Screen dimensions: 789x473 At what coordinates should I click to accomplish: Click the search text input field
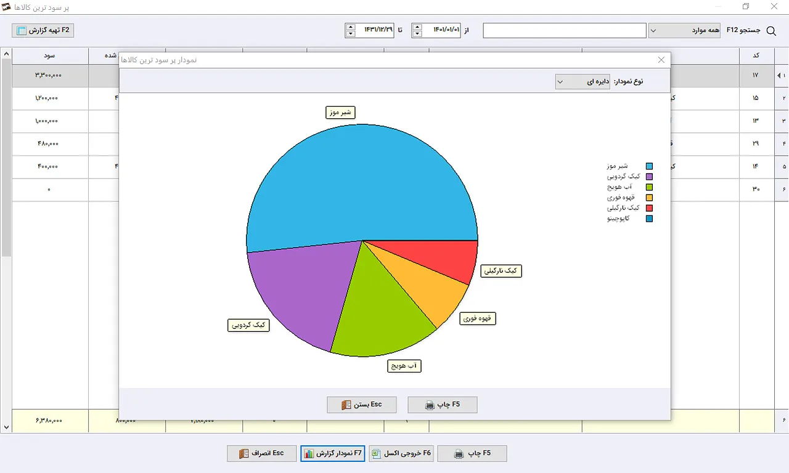coord(565,30)
